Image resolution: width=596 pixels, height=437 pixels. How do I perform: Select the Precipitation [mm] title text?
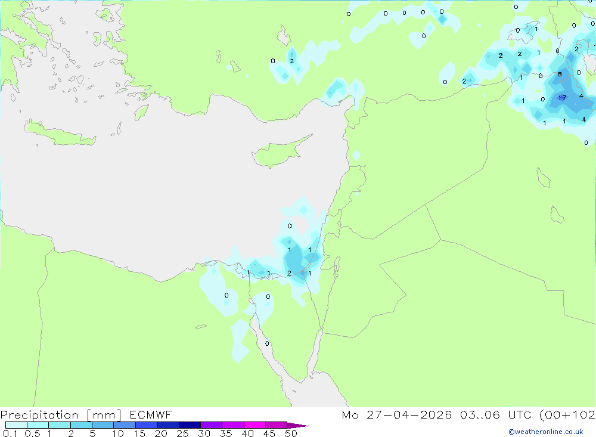pyautogui.click(x=61, y=414)
